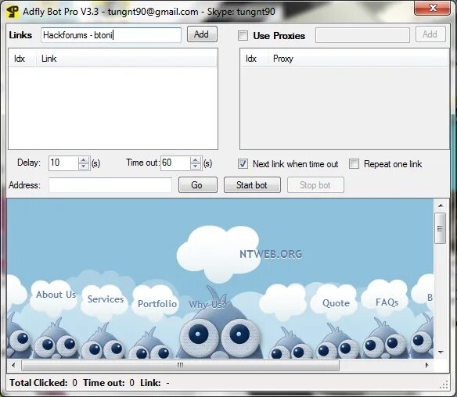Enable the Use Proxies checkbox
Screen dimensions: 457x397
tap(243, 36)
